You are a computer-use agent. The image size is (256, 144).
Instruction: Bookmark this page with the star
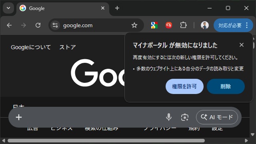point(134,25)
